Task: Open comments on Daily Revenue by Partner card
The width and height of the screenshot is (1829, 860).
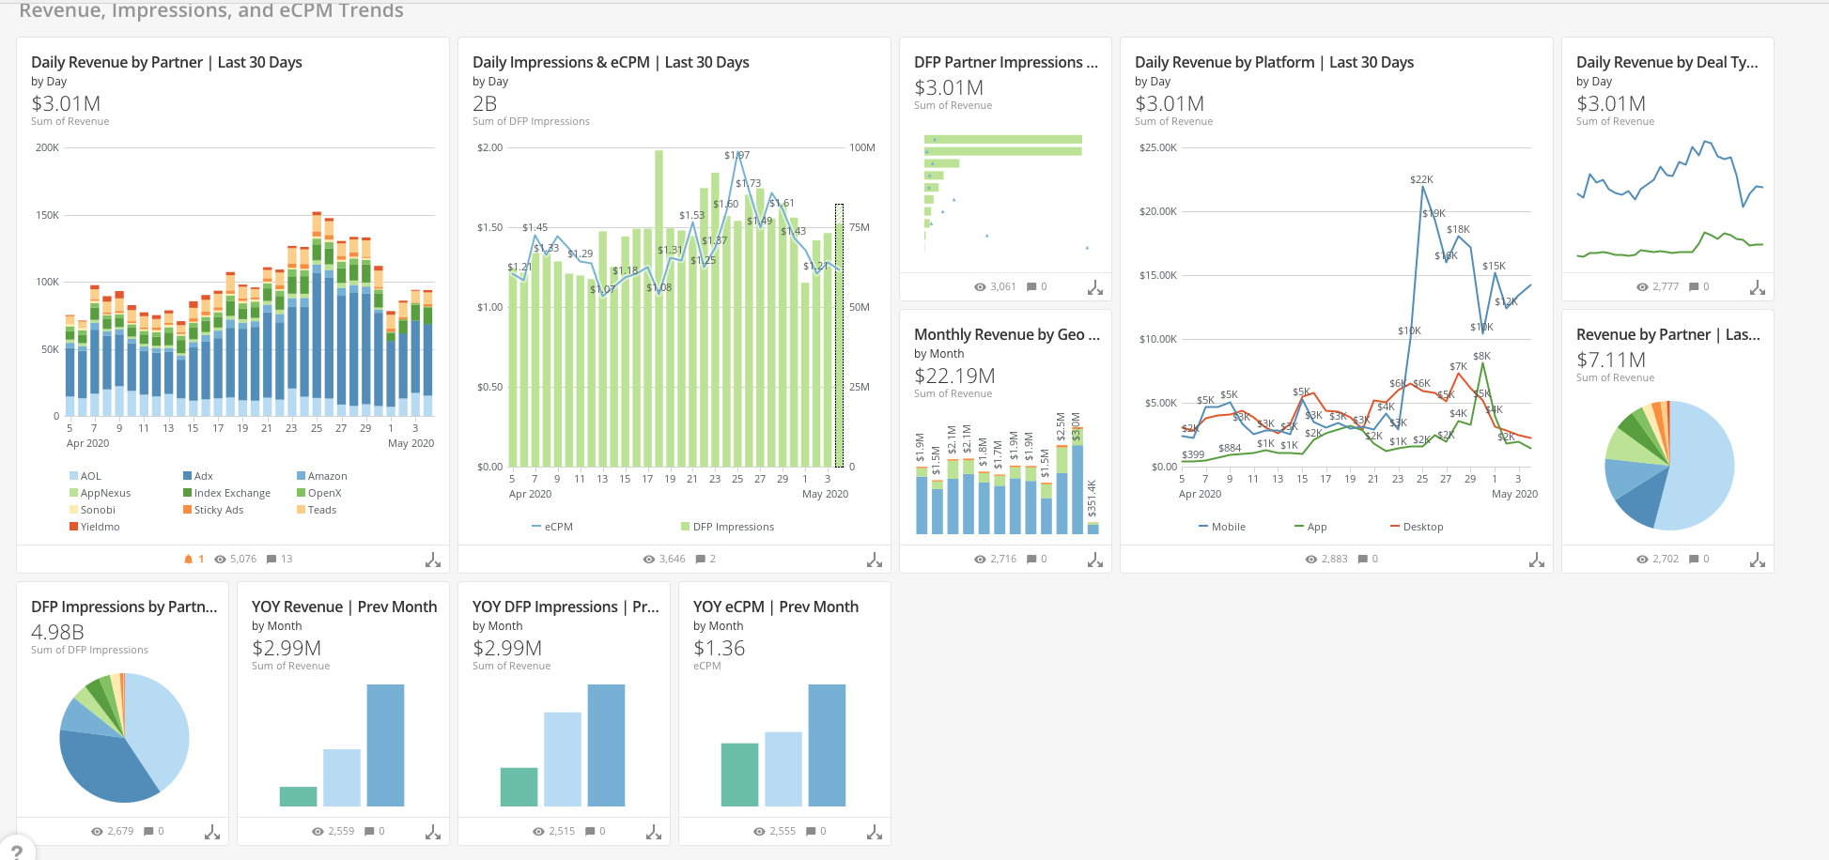Action: tap(271, 560)
